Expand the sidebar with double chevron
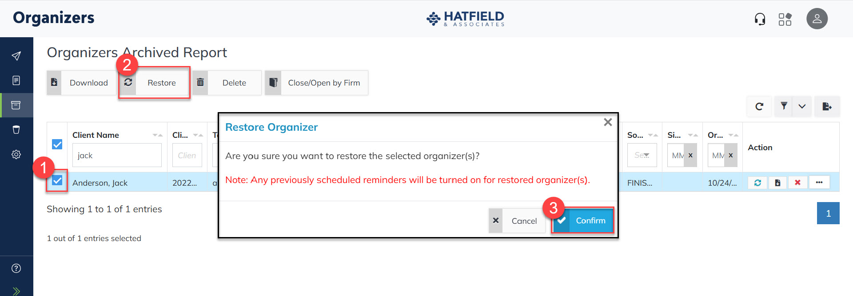 (16, 291)
